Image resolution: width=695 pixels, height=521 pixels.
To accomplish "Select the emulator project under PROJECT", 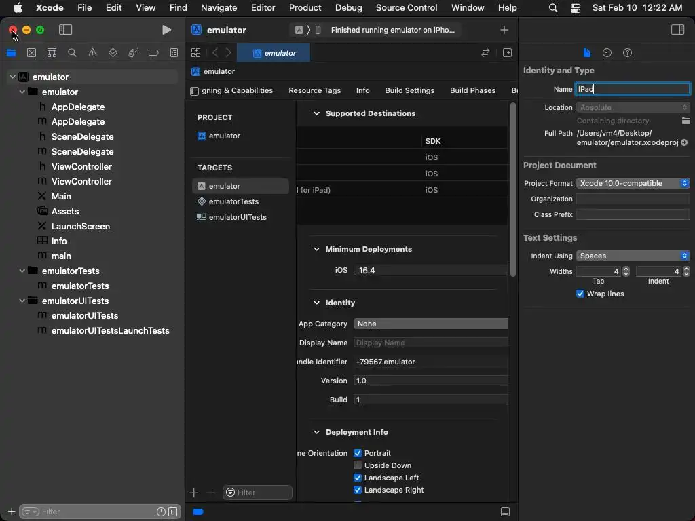I will click(x=241, y=136).
